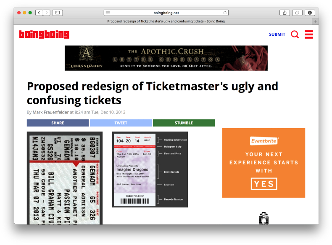The width and height of the screenshot is (332, 245).
Task: Open the redesigned Imagine Dragons ticket image
Action: [150, 169]
